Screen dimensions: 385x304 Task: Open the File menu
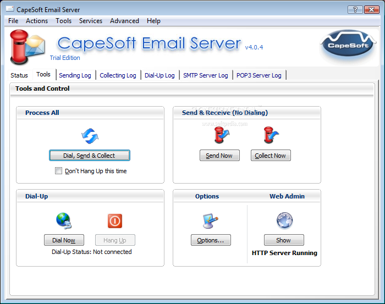coord(13,21)
